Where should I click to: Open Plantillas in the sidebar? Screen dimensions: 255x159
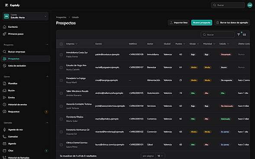pos(26,83)
